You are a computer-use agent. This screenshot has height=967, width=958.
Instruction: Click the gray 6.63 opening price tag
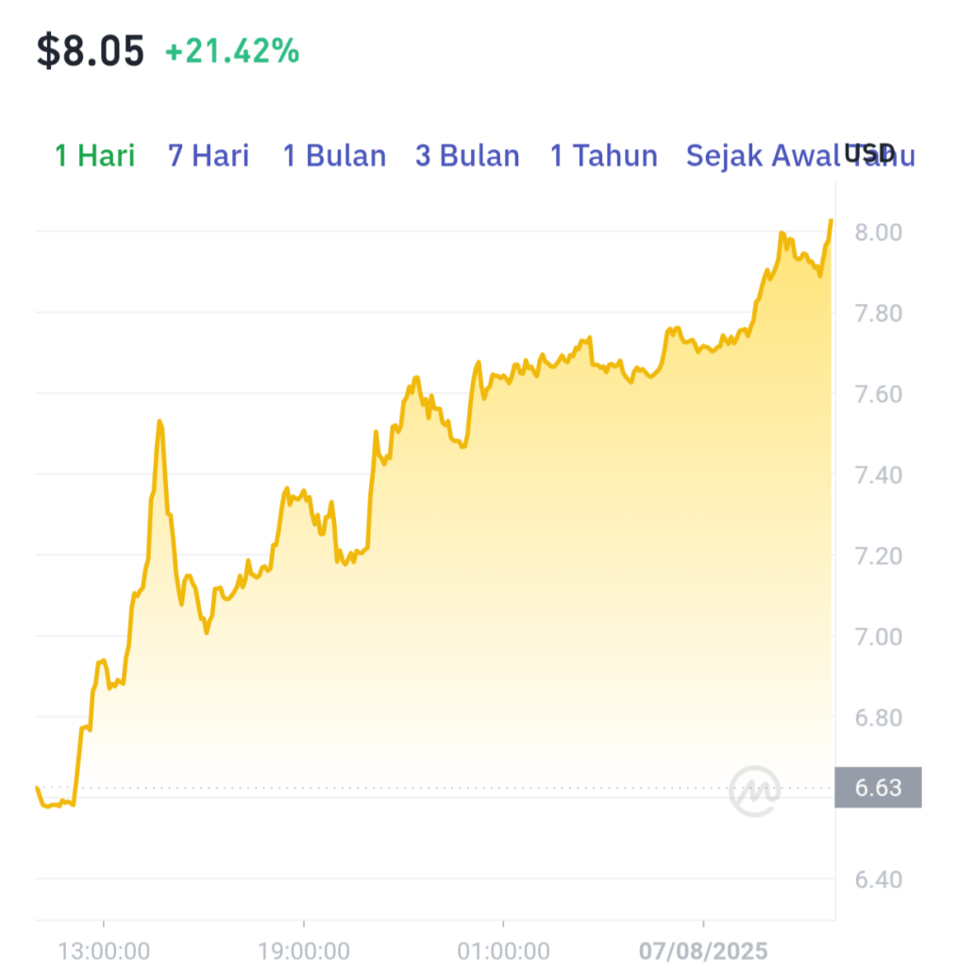tap(878, 788)
